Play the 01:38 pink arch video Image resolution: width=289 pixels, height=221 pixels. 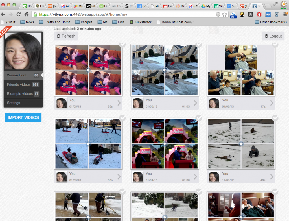coord(165,144)
